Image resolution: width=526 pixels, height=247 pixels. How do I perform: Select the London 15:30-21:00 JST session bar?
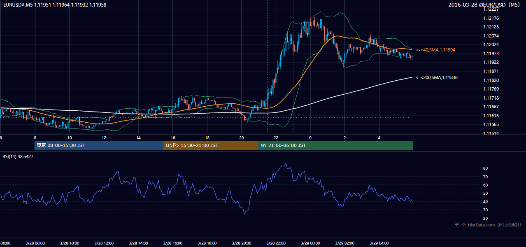(211, 145)
